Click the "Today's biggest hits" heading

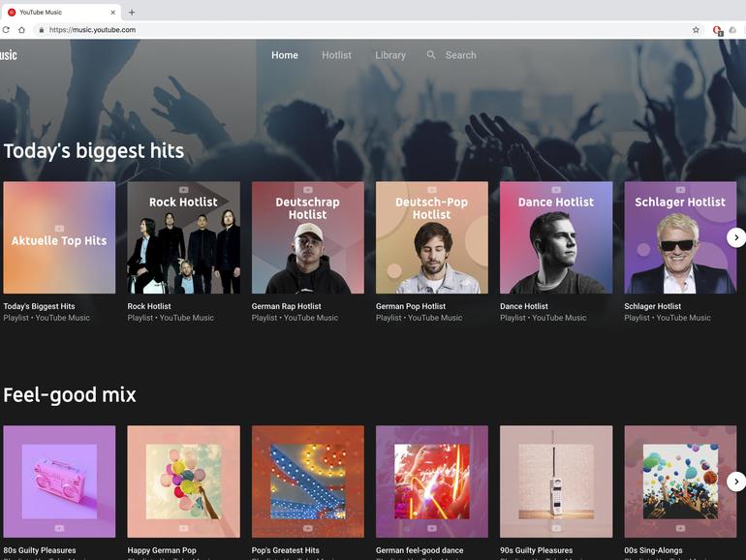(94, 151)
